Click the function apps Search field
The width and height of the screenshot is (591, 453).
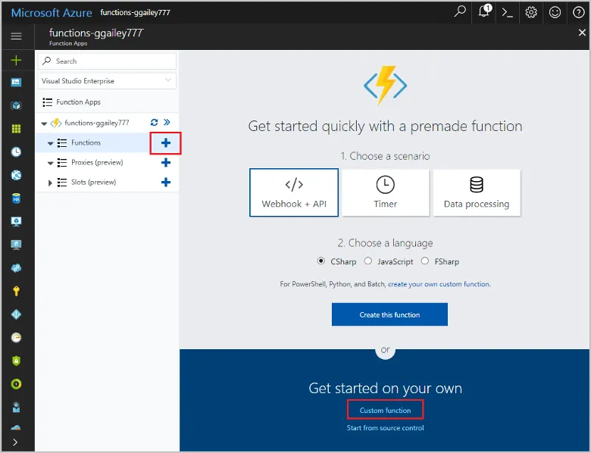(x=107, y=61)
